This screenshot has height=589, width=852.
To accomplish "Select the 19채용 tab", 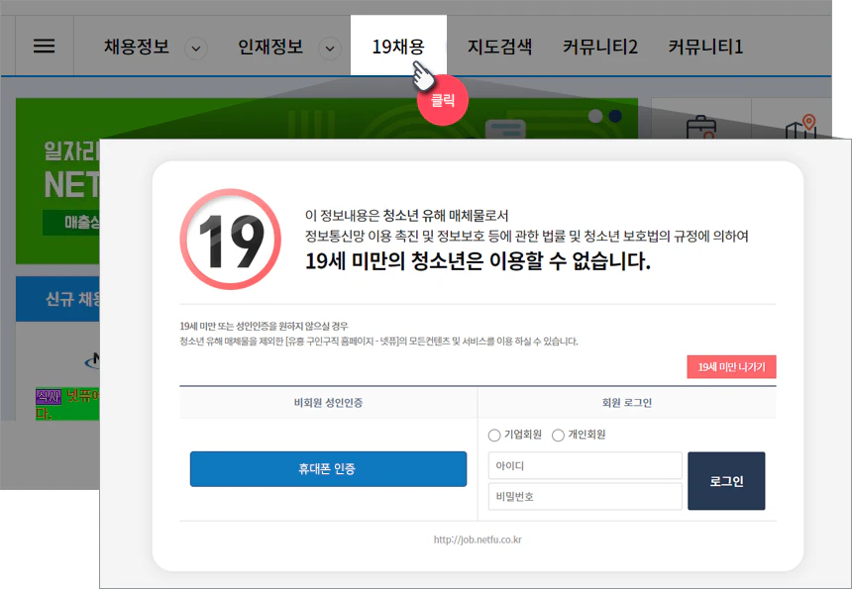I will 399,45.
